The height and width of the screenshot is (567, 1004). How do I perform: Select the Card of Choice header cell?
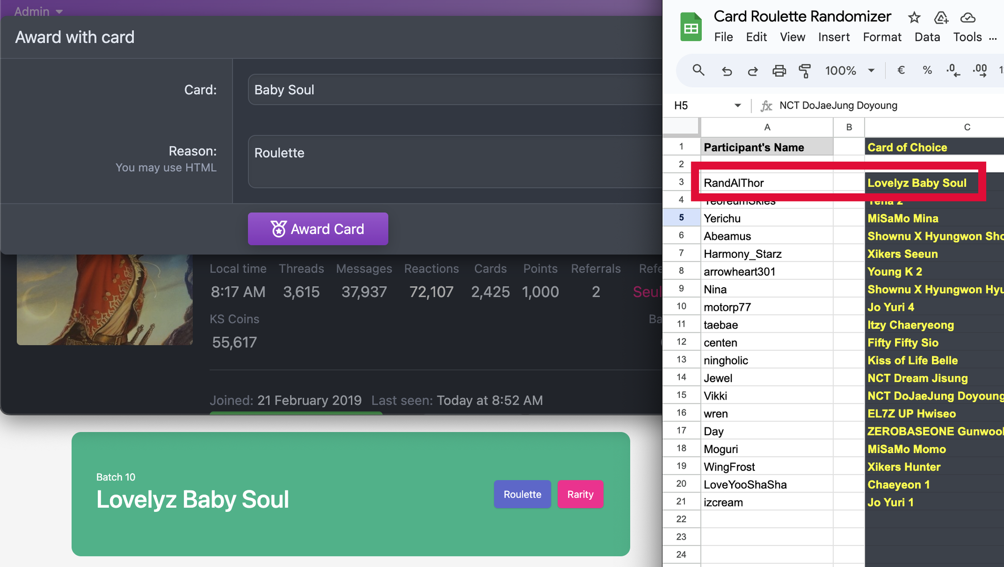pyautogui.click(x=935, y=148)
